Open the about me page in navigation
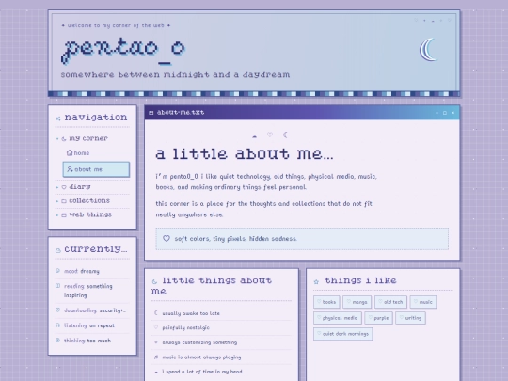Image resolution: width=508 pixels, height=381 pixels. coord(96,169)
